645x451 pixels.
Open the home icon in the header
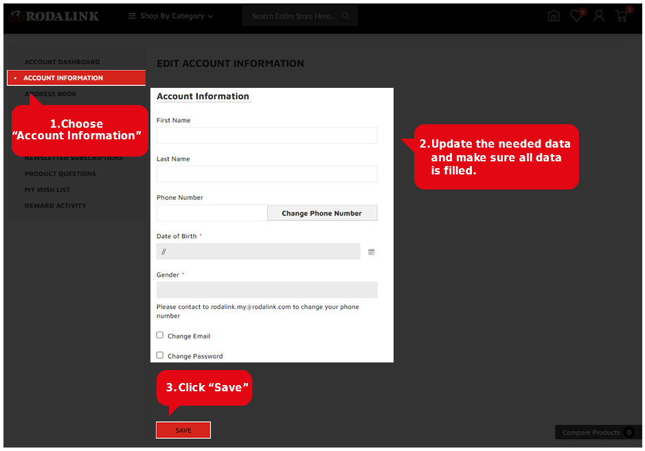coord(554,15)
